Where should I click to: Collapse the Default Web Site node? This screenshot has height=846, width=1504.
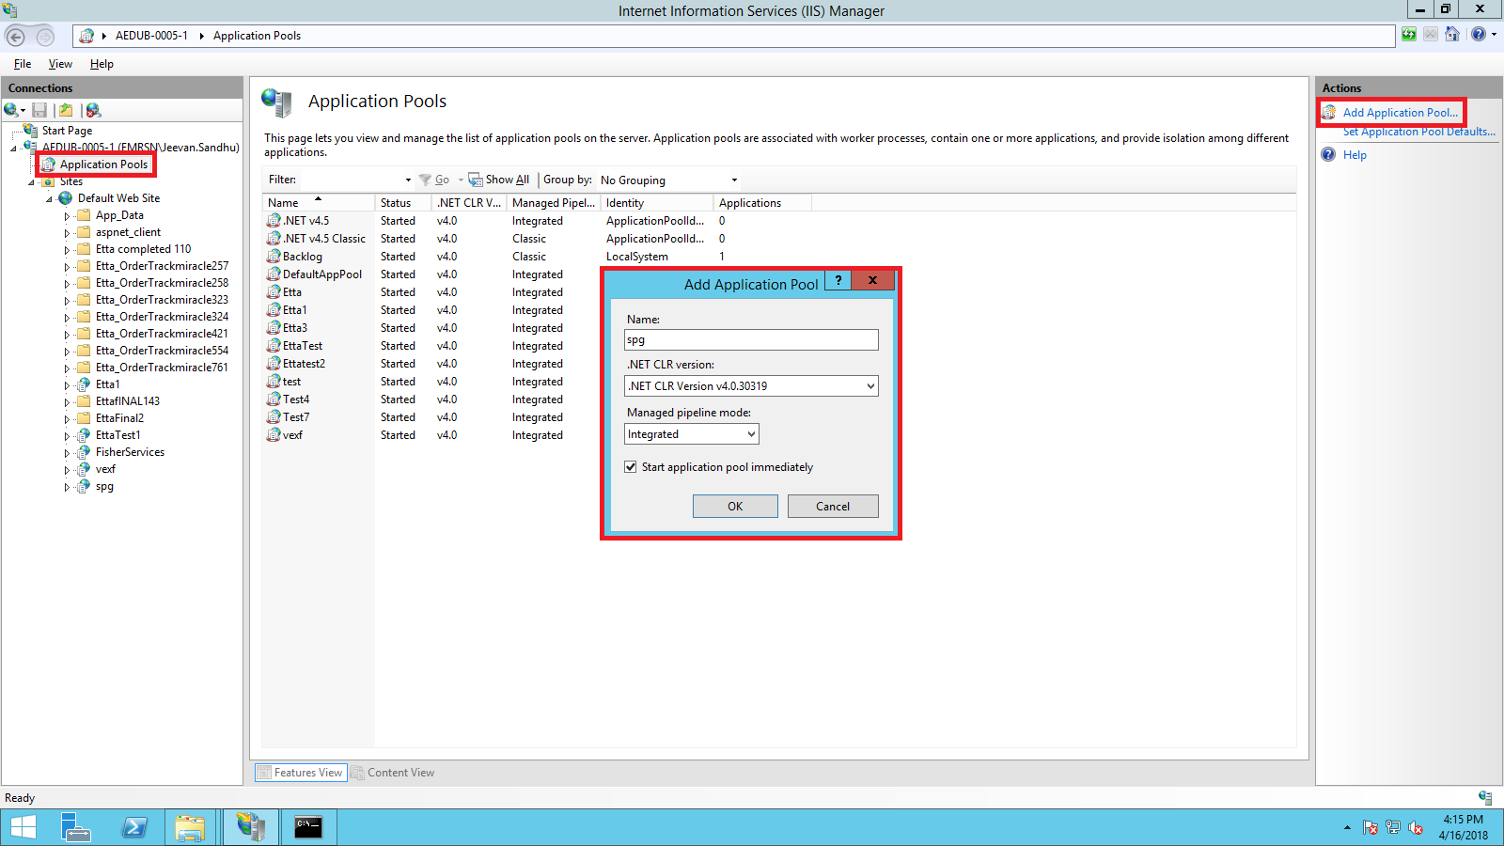[49, 199]
